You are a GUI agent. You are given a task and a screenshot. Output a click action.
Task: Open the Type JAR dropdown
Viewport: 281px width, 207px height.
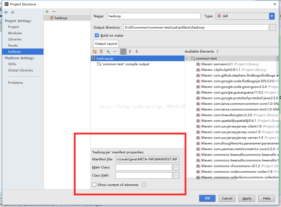272,16
